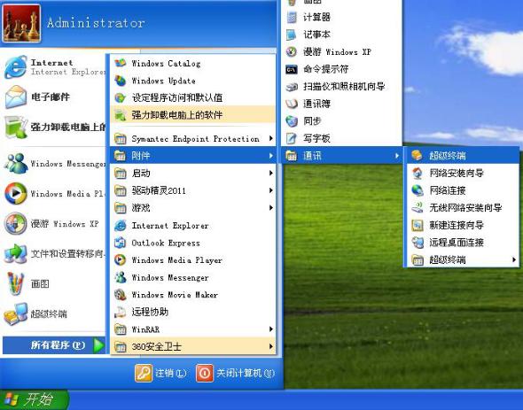The image size is (523, 410).
Task: Open Internet Explorer pinned icon in start menu
Action: click(x=16, y=66)
